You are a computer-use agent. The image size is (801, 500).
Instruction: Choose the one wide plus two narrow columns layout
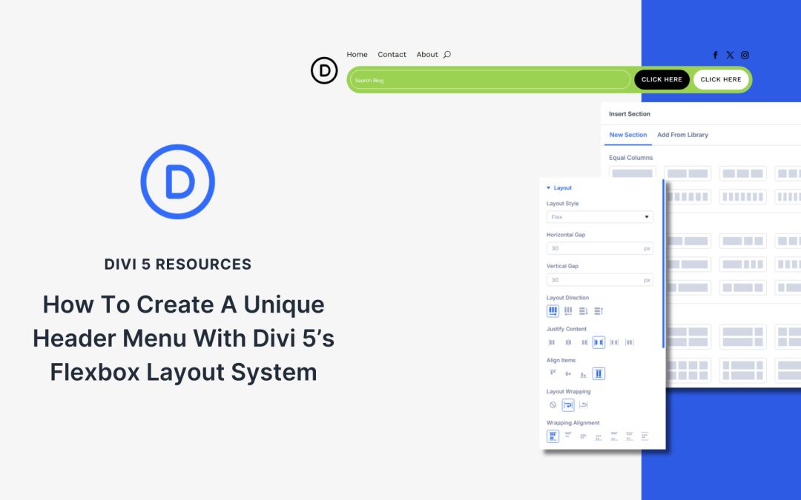coord(742,241)
